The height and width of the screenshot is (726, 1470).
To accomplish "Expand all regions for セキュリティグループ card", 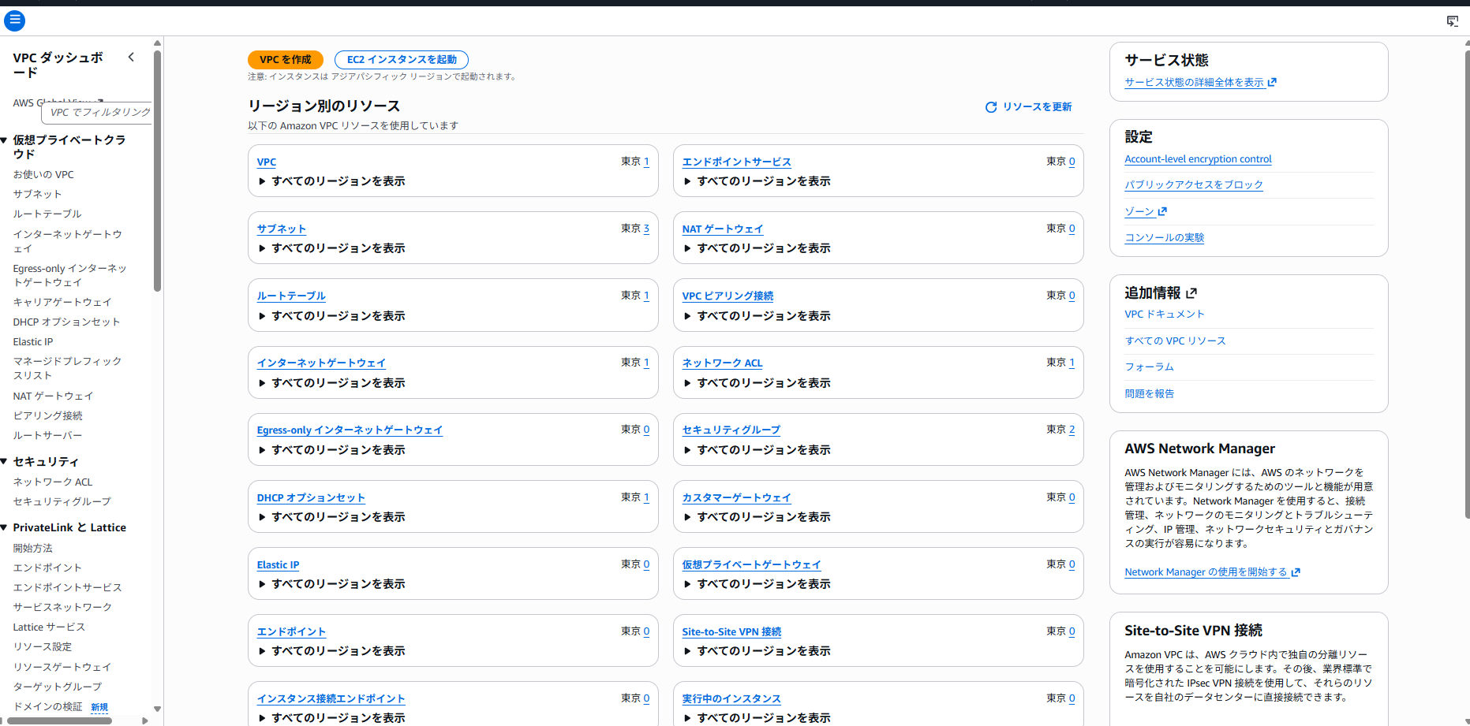I will click(x=757, y=450).
